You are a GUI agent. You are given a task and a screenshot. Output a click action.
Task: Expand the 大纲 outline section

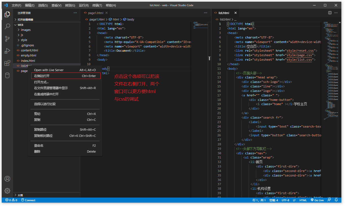click(x=20, y=195)
